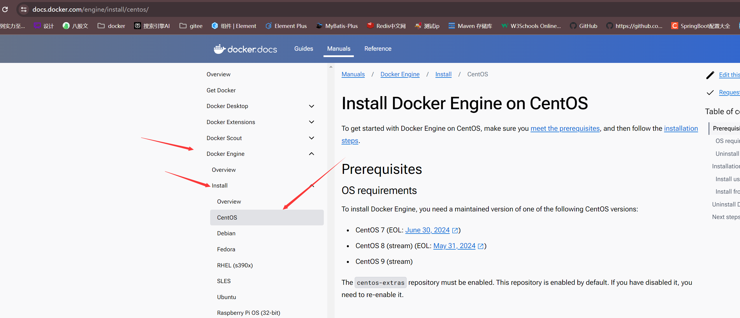The image size is (740, 318).
Task: Jump to Prerequisites in table of contents
Action: [x=726, y=128]
